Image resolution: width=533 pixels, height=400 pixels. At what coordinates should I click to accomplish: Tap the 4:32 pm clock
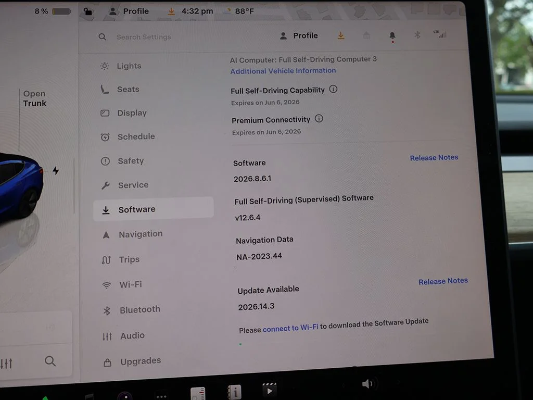197,11
